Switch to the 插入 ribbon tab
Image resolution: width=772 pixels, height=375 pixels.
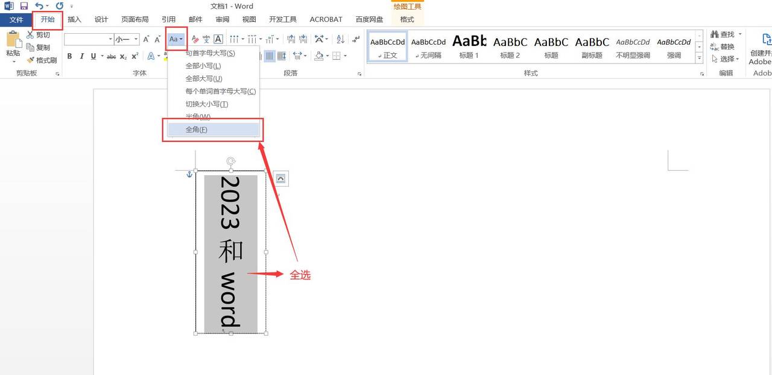coord(74,19)
